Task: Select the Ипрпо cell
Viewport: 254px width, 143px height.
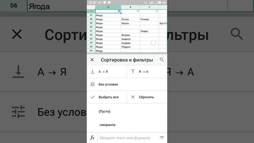Action: click(x=131, y=23)
